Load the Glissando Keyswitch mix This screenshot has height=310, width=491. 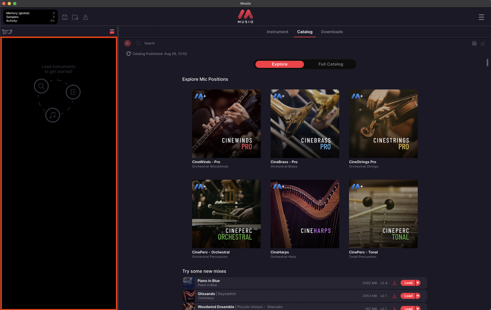click(408, 296)
